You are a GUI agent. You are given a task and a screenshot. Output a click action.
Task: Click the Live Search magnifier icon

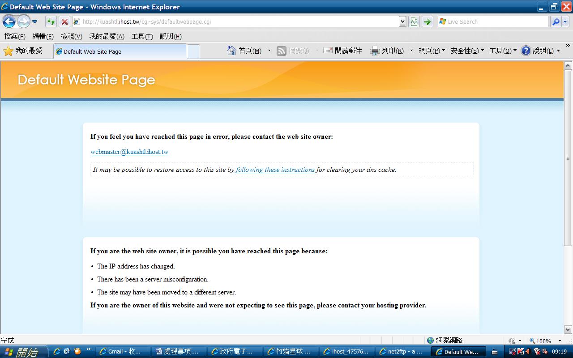(556, 21)
